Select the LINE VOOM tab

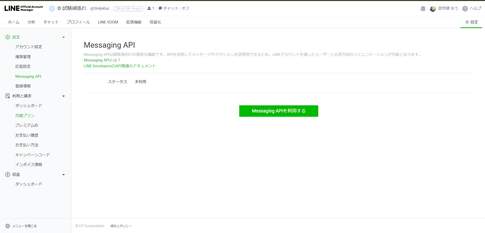tap(108, 22)
